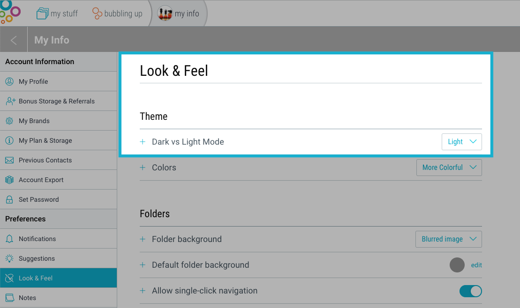Expand the Default folder background row
The image size is (520, 308).
coord(143,265)
